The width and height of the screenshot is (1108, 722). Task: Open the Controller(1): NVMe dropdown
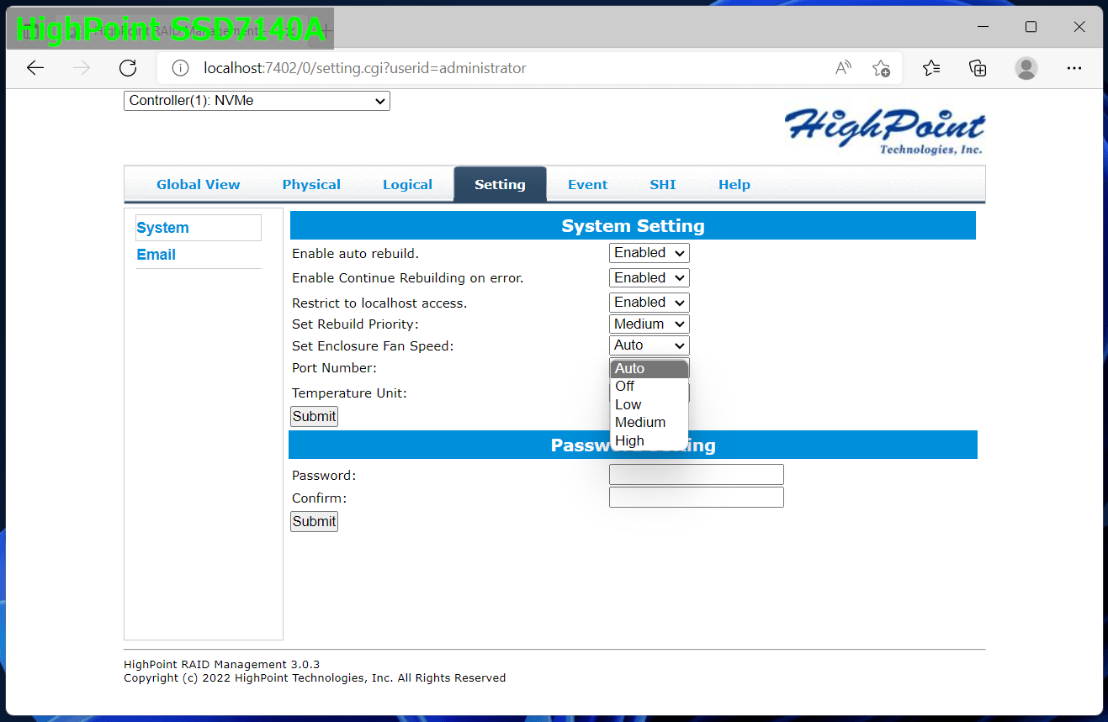pyautogui.click(x=257, y=101)
